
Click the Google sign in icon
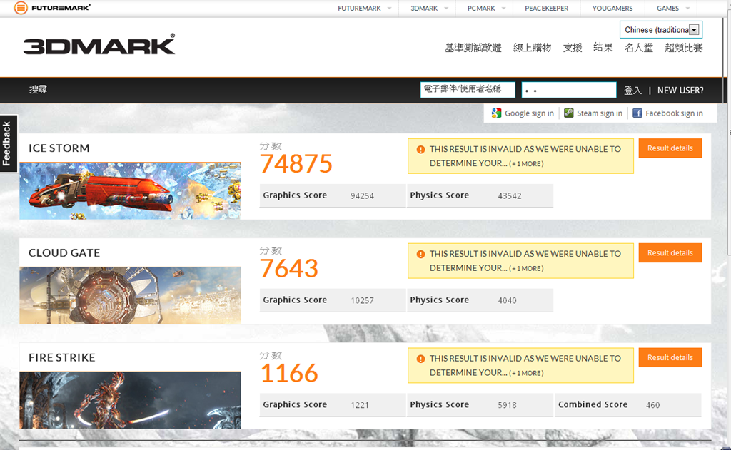tap(496, 113)
